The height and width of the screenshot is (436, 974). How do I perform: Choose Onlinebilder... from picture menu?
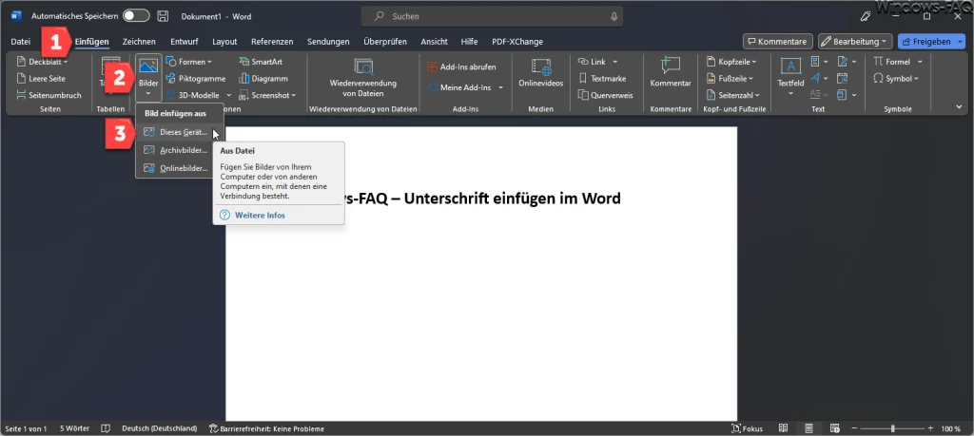(180, 168)
